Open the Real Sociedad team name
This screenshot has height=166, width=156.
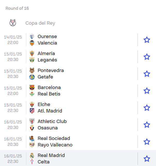(54, 138)
